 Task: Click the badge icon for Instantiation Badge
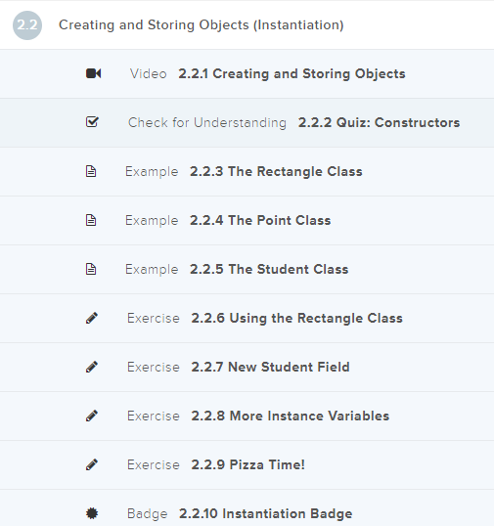coord(92,513)
